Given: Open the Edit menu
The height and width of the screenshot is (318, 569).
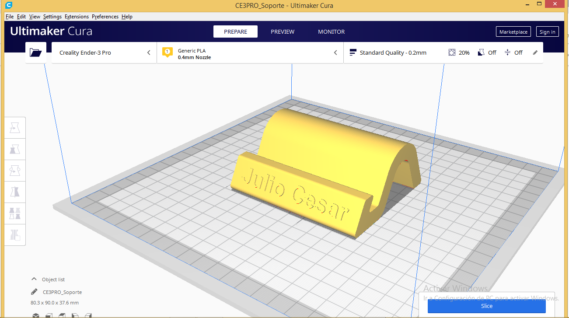Looking at the screenshot, I should [21, 17].
